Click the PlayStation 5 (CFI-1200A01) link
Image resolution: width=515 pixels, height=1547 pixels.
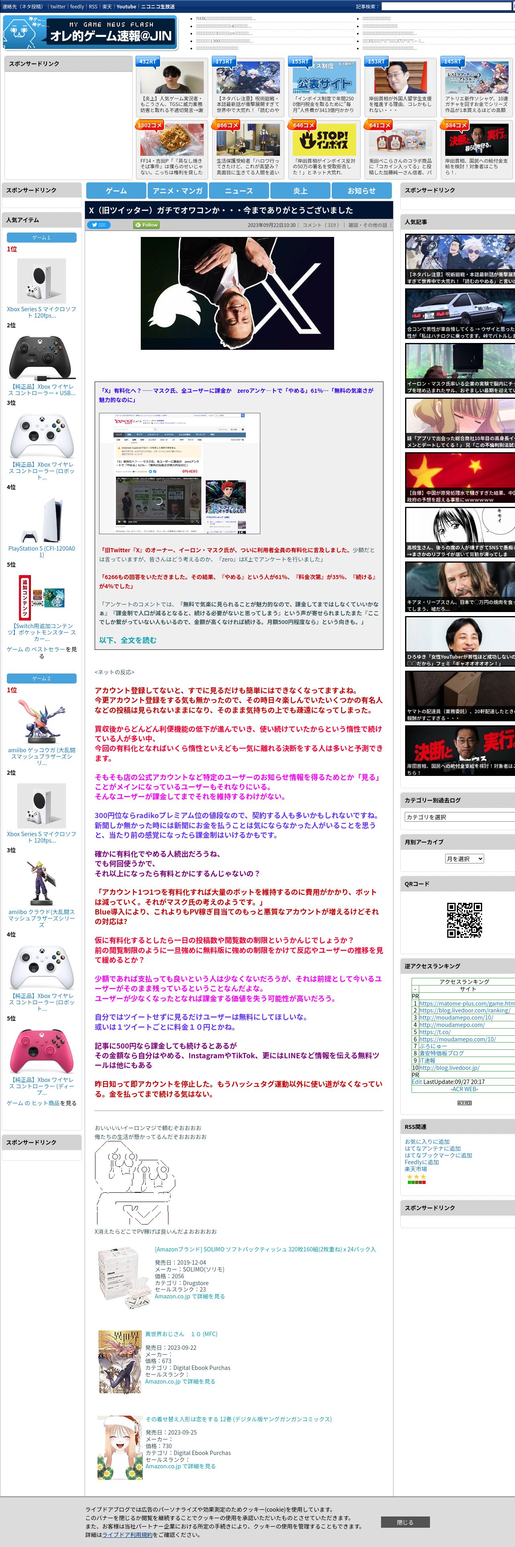coord(41,551)
